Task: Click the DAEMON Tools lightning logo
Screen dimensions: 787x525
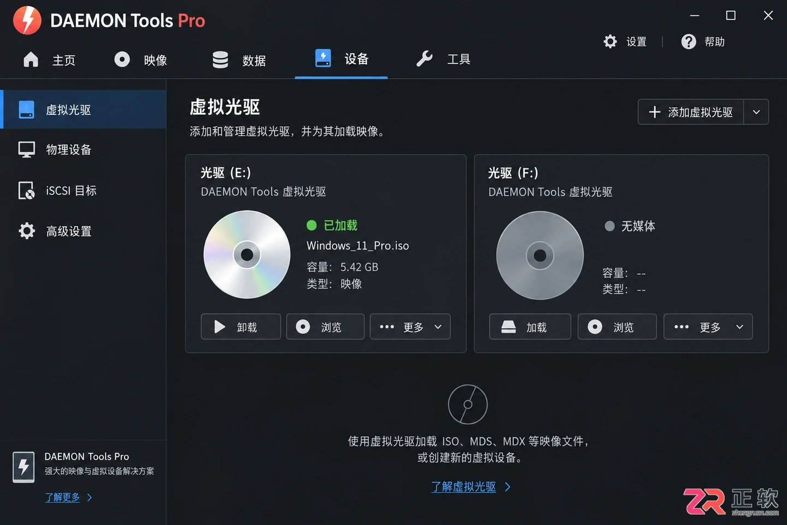Action: 27,20
